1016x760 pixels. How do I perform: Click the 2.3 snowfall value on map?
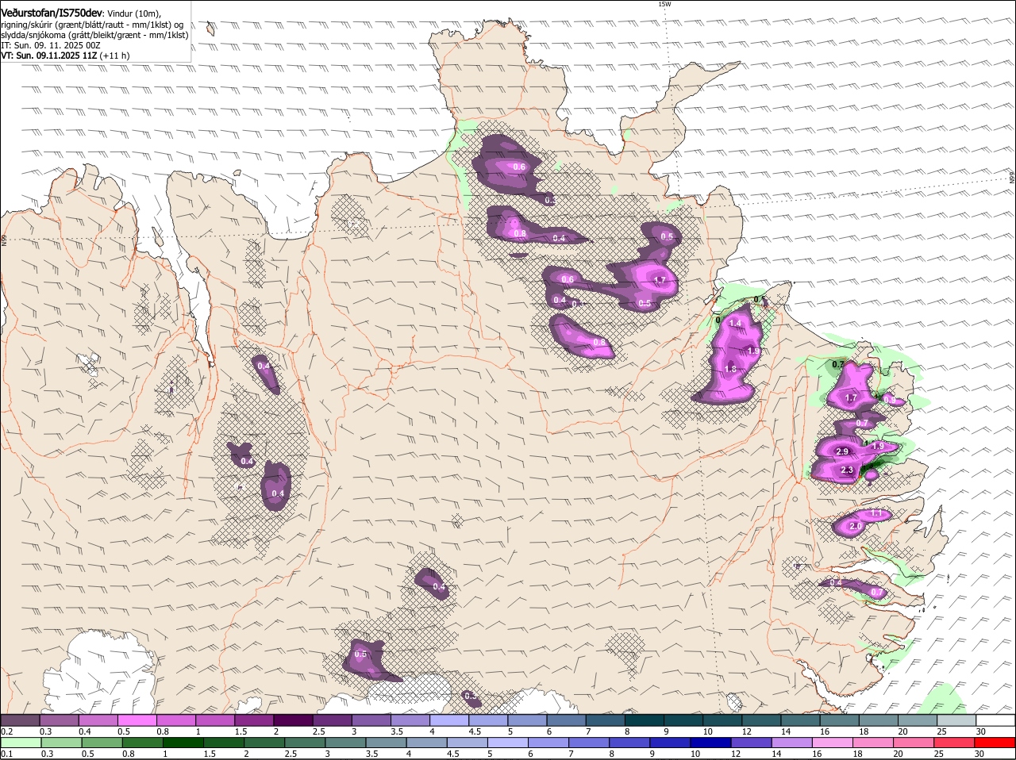[x=847, y=470]
